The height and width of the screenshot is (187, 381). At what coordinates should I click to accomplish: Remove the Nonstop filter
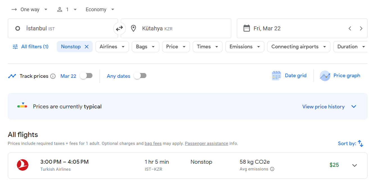point(87,47)
